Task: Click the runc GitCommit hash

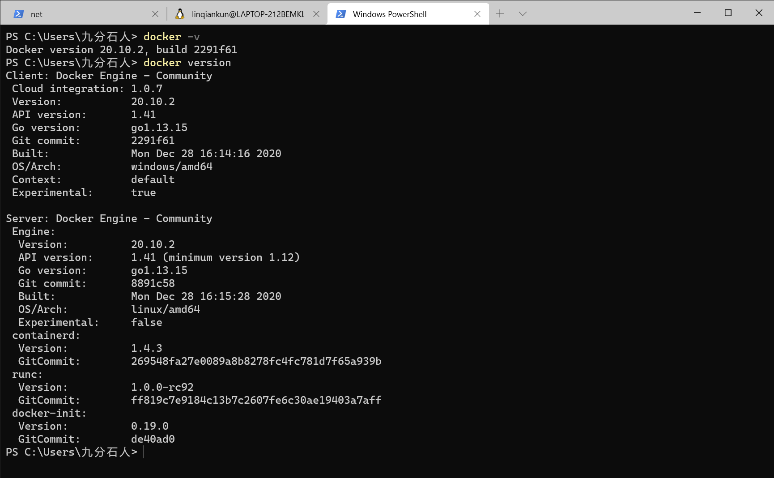Action: click(x=256, y=400)
